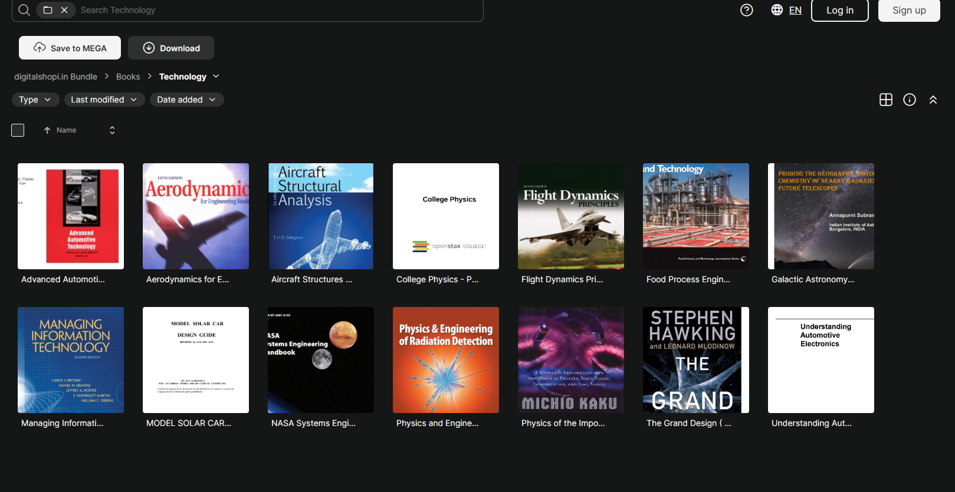Select file name 'Aircraft Structures ...'

pyautogui.click(x=312, y=279)
